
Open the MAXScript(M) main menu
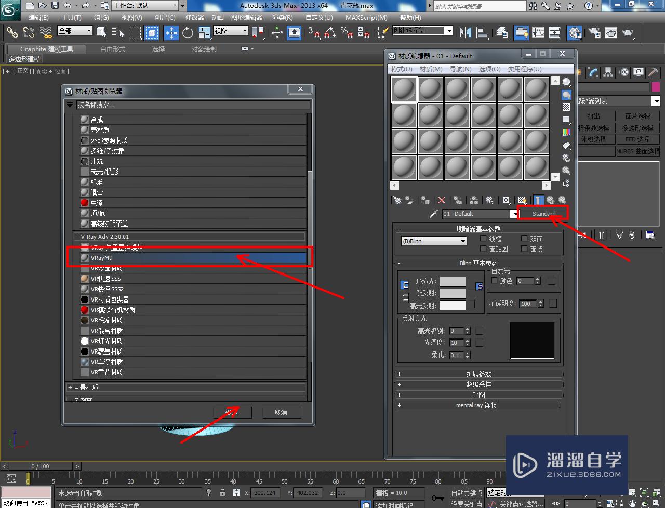[366, 17]
